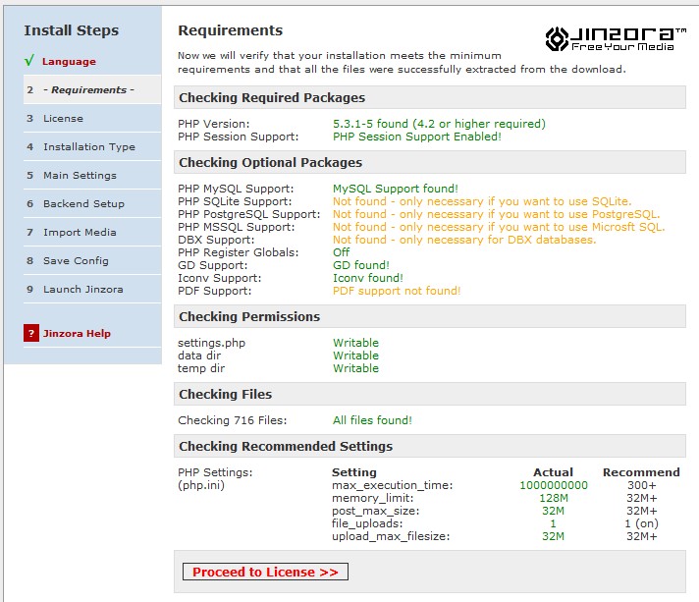
Task: Click the Checking Permissions header
Action: click(430, 316)
